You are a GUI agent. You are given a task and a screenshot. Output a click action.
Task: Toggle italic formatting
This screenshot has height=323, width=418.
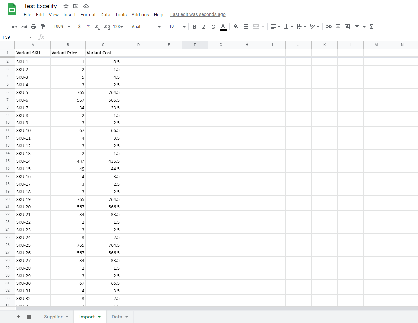[204, 27]
